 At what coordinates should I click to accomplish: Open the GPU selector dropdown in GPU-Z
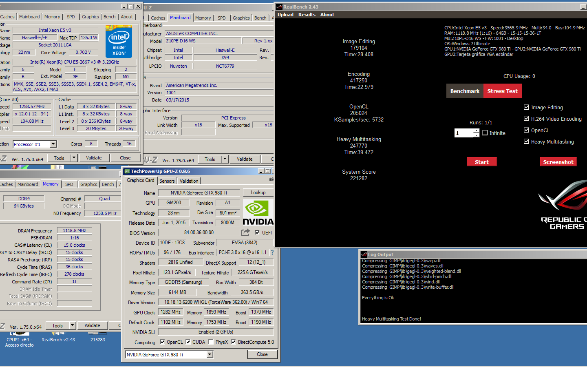coord(210,355)
